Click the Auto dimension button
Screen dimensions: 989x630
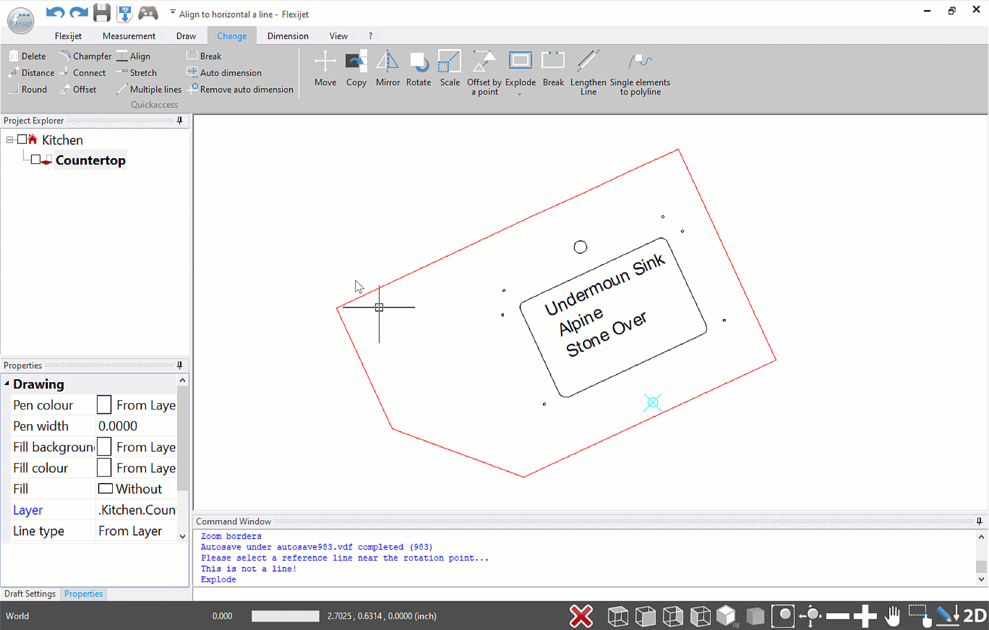pos(224,73)
